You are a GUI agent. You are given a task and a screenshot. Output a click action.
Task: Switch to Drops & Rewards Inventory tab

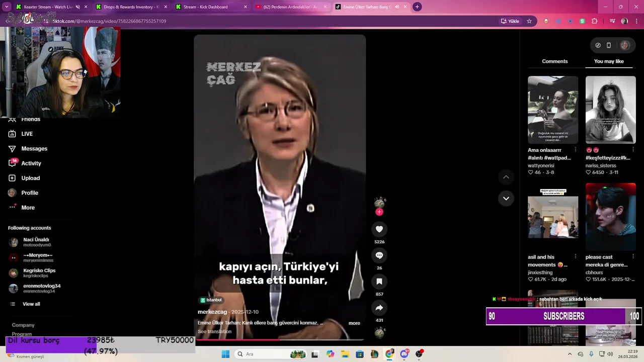(x=131, y=7)
